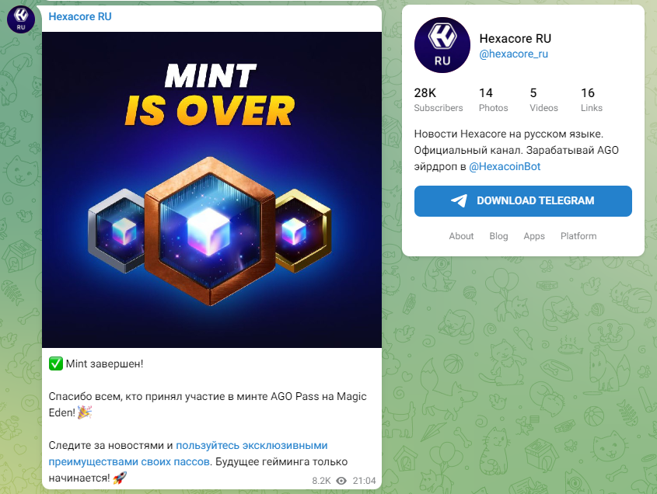Viewport: 657px width, 494px height.
Task: Open the @hexacore_ru username link
Action: coord(513,54)
